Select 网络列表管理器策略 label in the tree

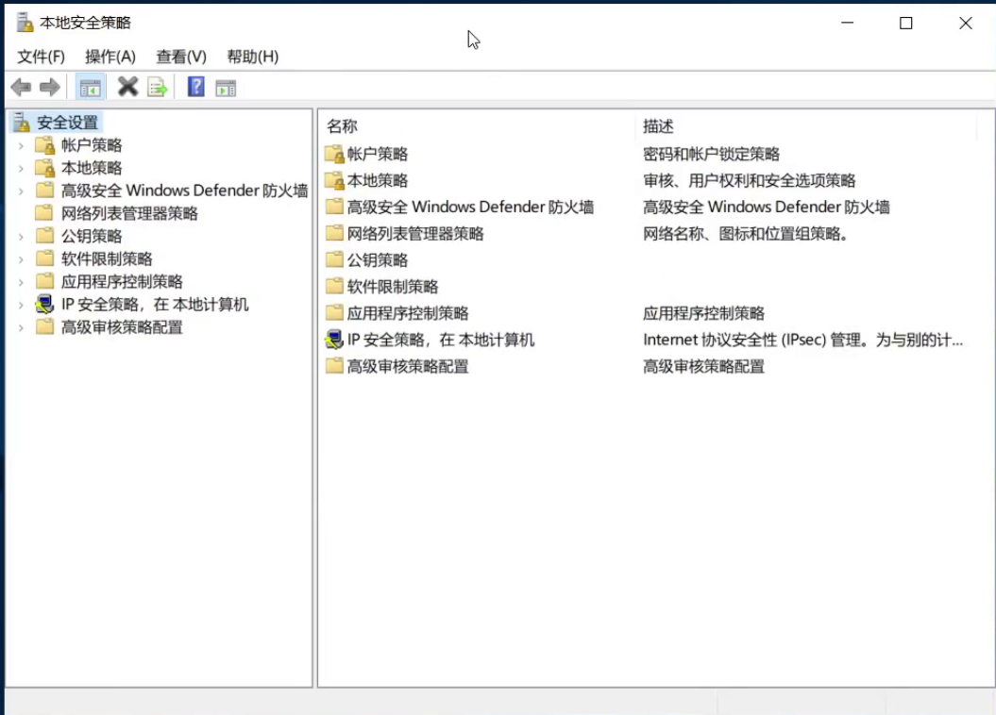coord(129,213)
